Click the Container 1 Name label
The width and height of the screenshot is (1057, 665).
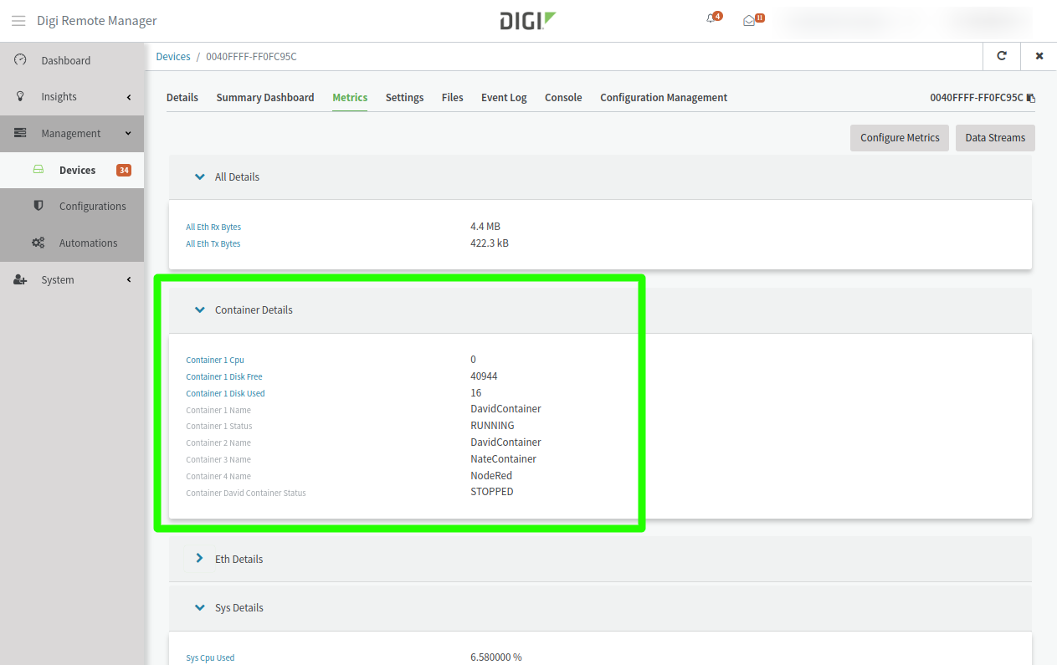[x=218, y=410]
